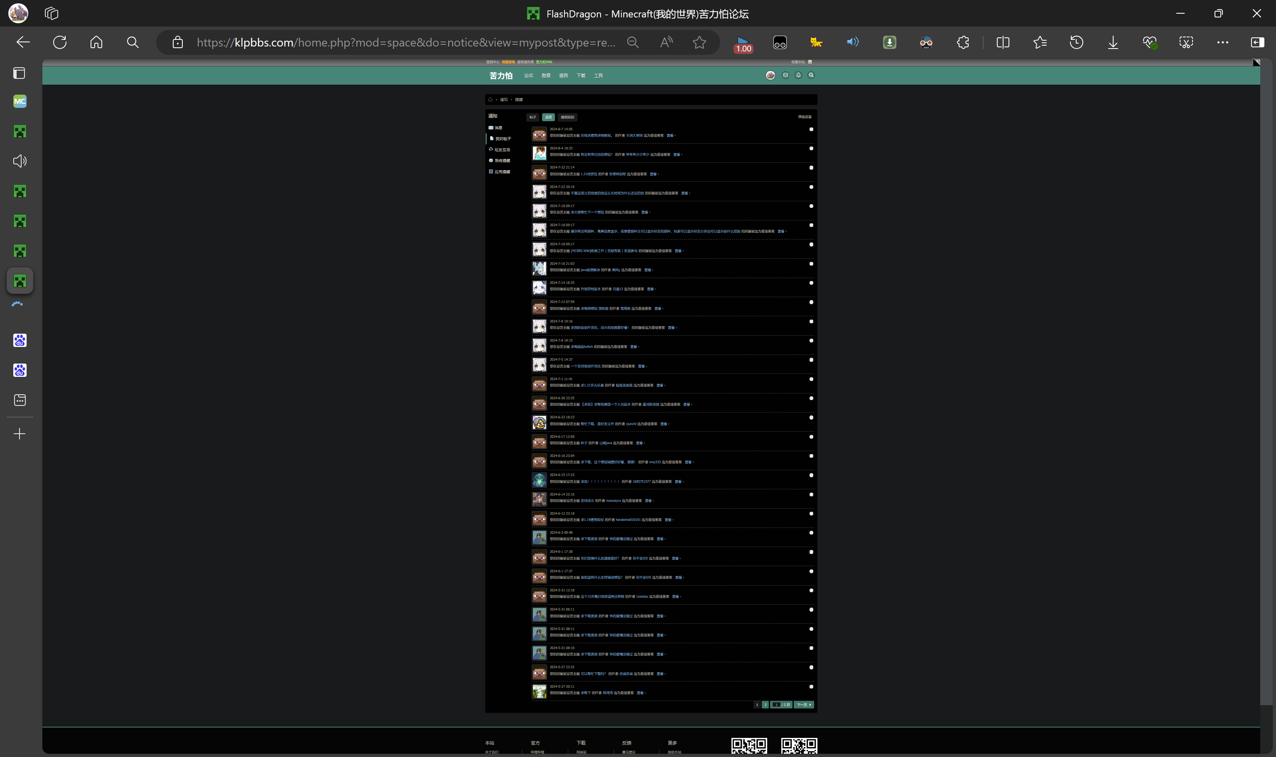Switch to the 帖子 notification tab

[532, 117]
